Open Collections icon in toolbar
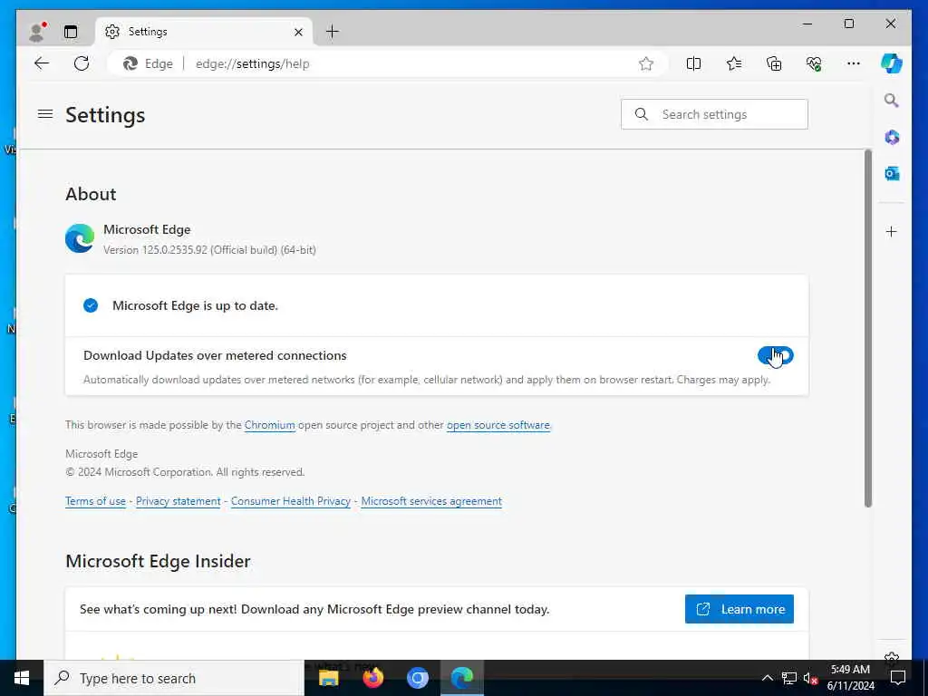928x696 pixels. click(774, 63)
